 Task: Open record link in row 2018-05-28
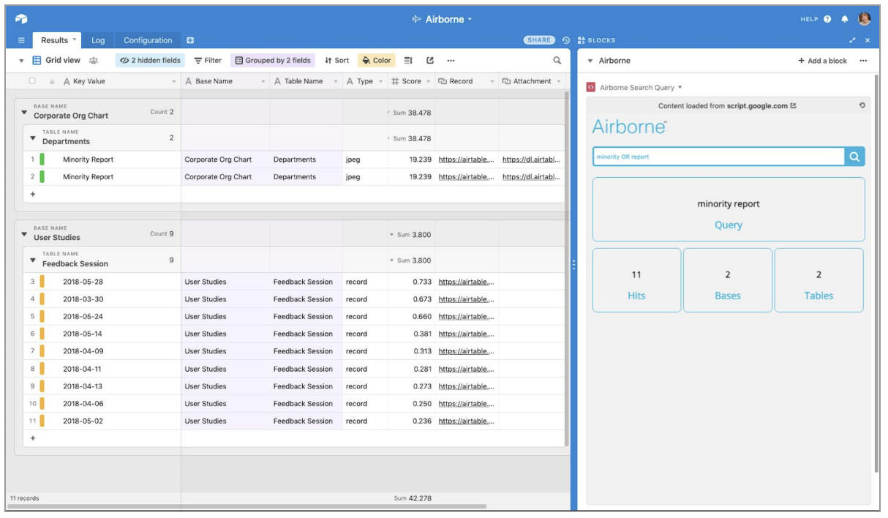(467, 282)
